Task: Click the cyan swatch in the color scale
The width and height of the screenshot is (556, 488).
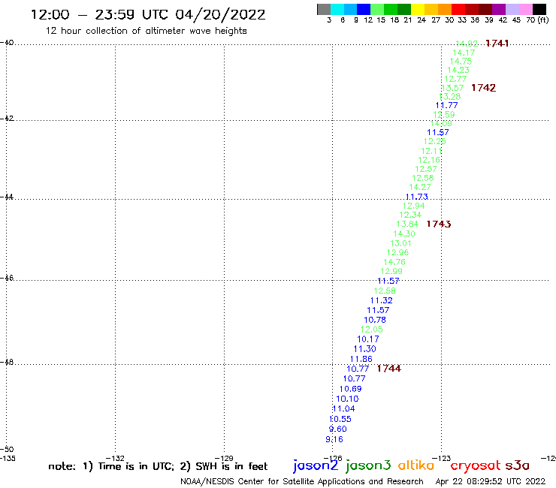Action: tap(337, 9)
